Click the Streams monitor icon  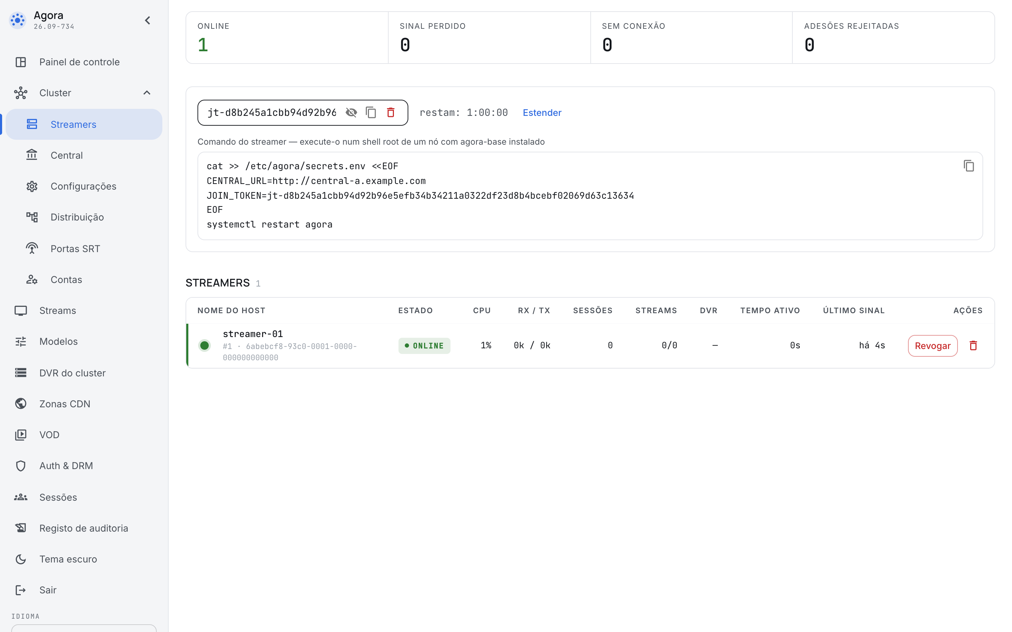click(x=20, y=311)
